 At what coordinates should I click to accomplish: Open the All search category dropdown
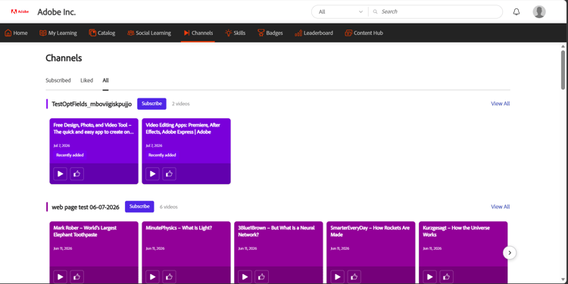340,11
